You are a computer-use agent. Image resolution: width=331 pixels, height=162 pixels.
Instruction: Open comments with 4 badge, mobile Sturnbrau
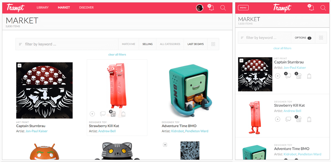click(288, 75)
